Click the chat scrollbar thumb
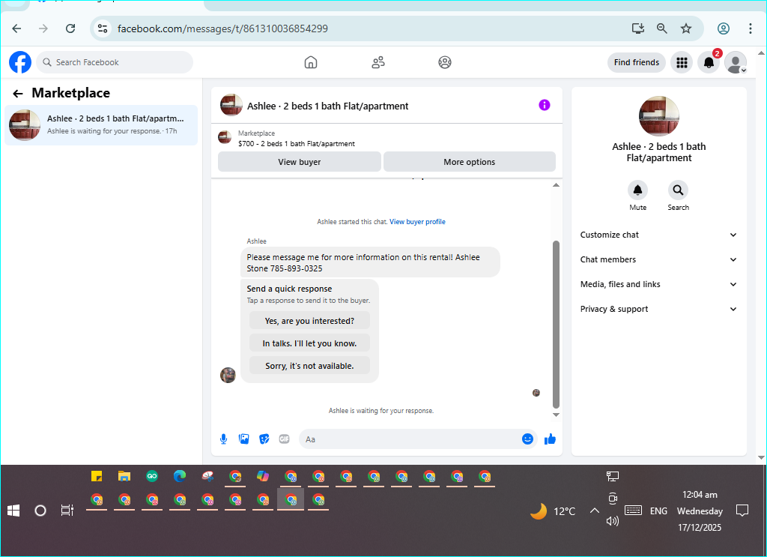 556,324
